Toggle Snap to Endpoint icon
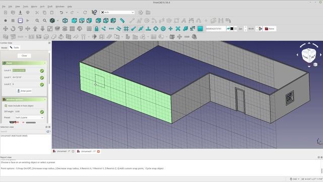This screenshot has height=182, width=323. (133, 29)
